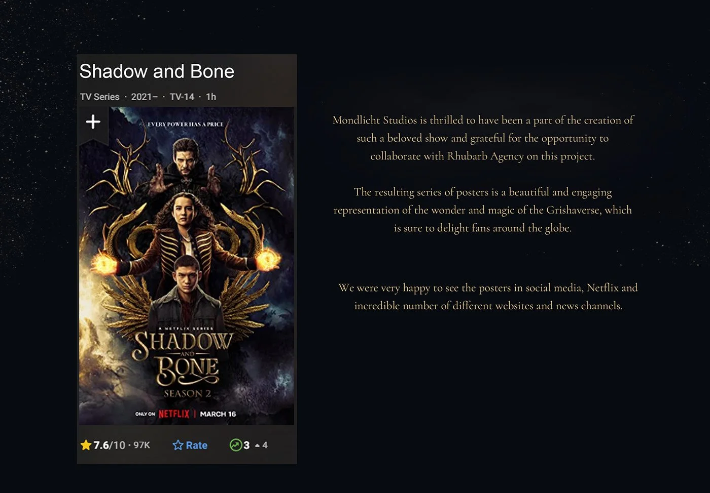Click 'representation of the wonder and magic' line

pyautogui.click(x=483, y=210)
